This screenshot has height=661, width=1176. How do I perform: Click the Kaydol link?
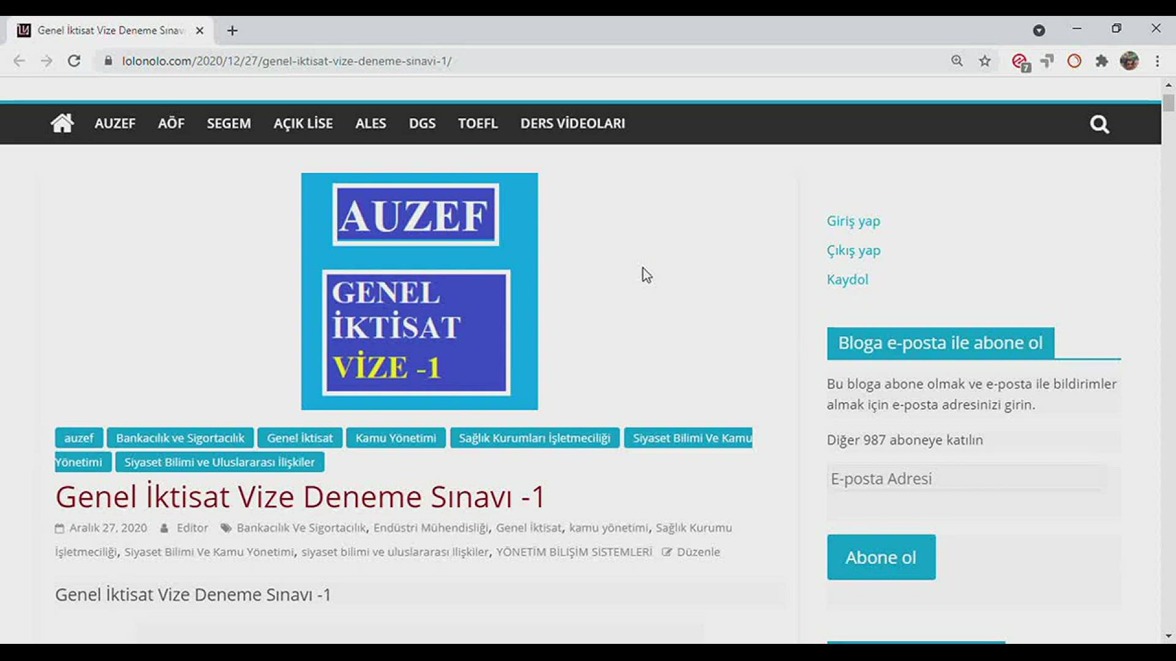(x=847, y=280)
